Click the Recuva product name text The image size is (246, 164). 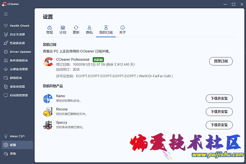pos(62,109)
